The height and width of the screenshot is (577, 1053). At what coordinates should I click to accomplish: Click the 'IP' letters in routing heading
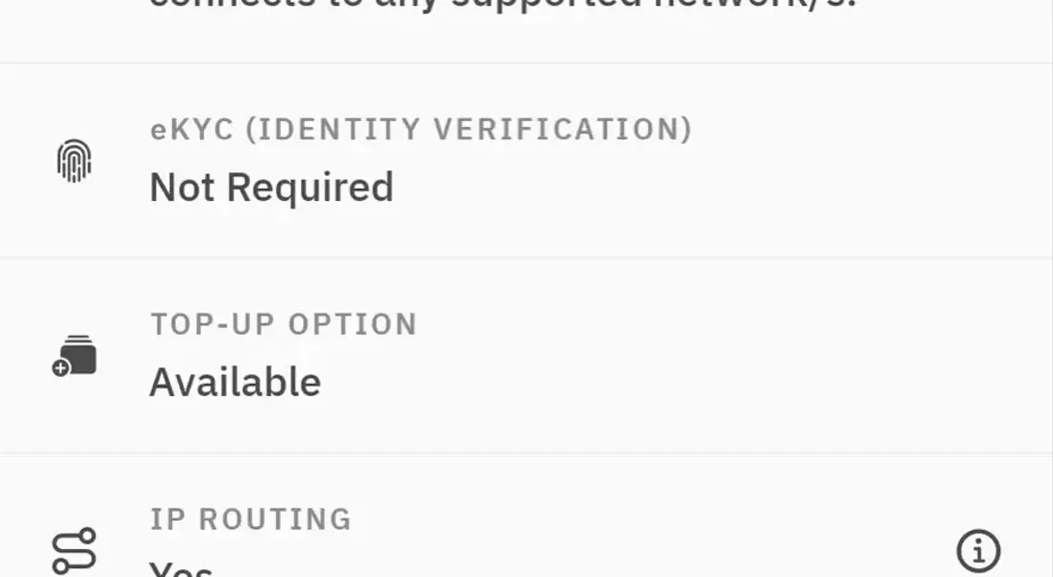(x=168, y=519)
